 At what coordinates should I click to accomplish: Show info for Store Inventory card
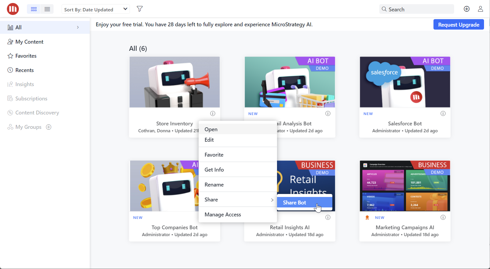pos(213,113)
